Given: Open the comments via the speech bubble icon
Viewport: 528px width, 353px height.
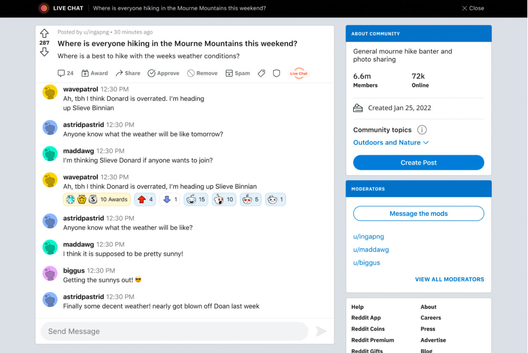Looking at the screenshot, I should click(x=65, y=73).
